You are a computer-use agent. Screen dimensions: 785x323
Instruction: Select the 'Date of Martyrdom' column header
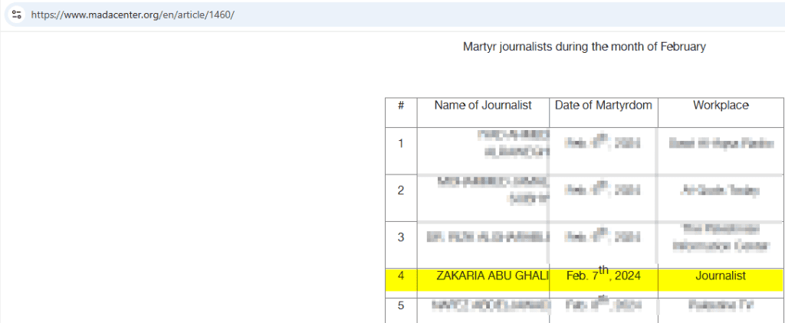(x=603, y=106)
